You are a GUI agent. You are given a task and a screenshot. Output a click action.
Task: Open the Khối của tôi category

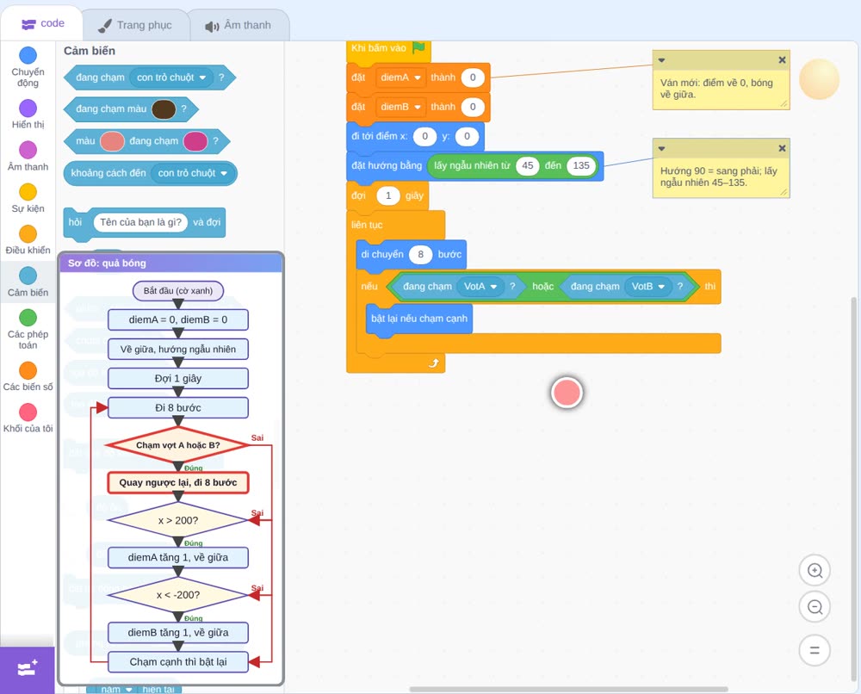pos(28,418)
